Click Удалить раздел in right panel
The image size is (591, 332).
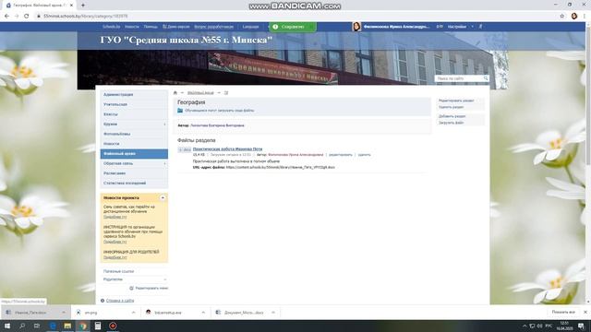pyautogui.click(x=451, y=107)
